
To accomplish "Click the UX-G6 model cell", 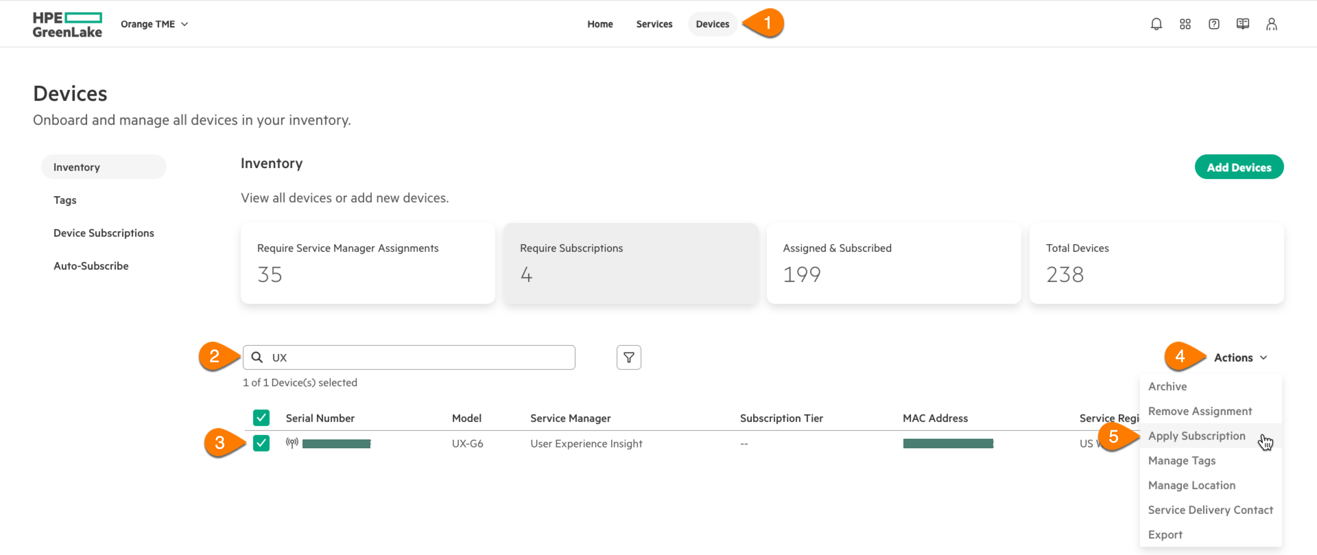I will [467, 444].
